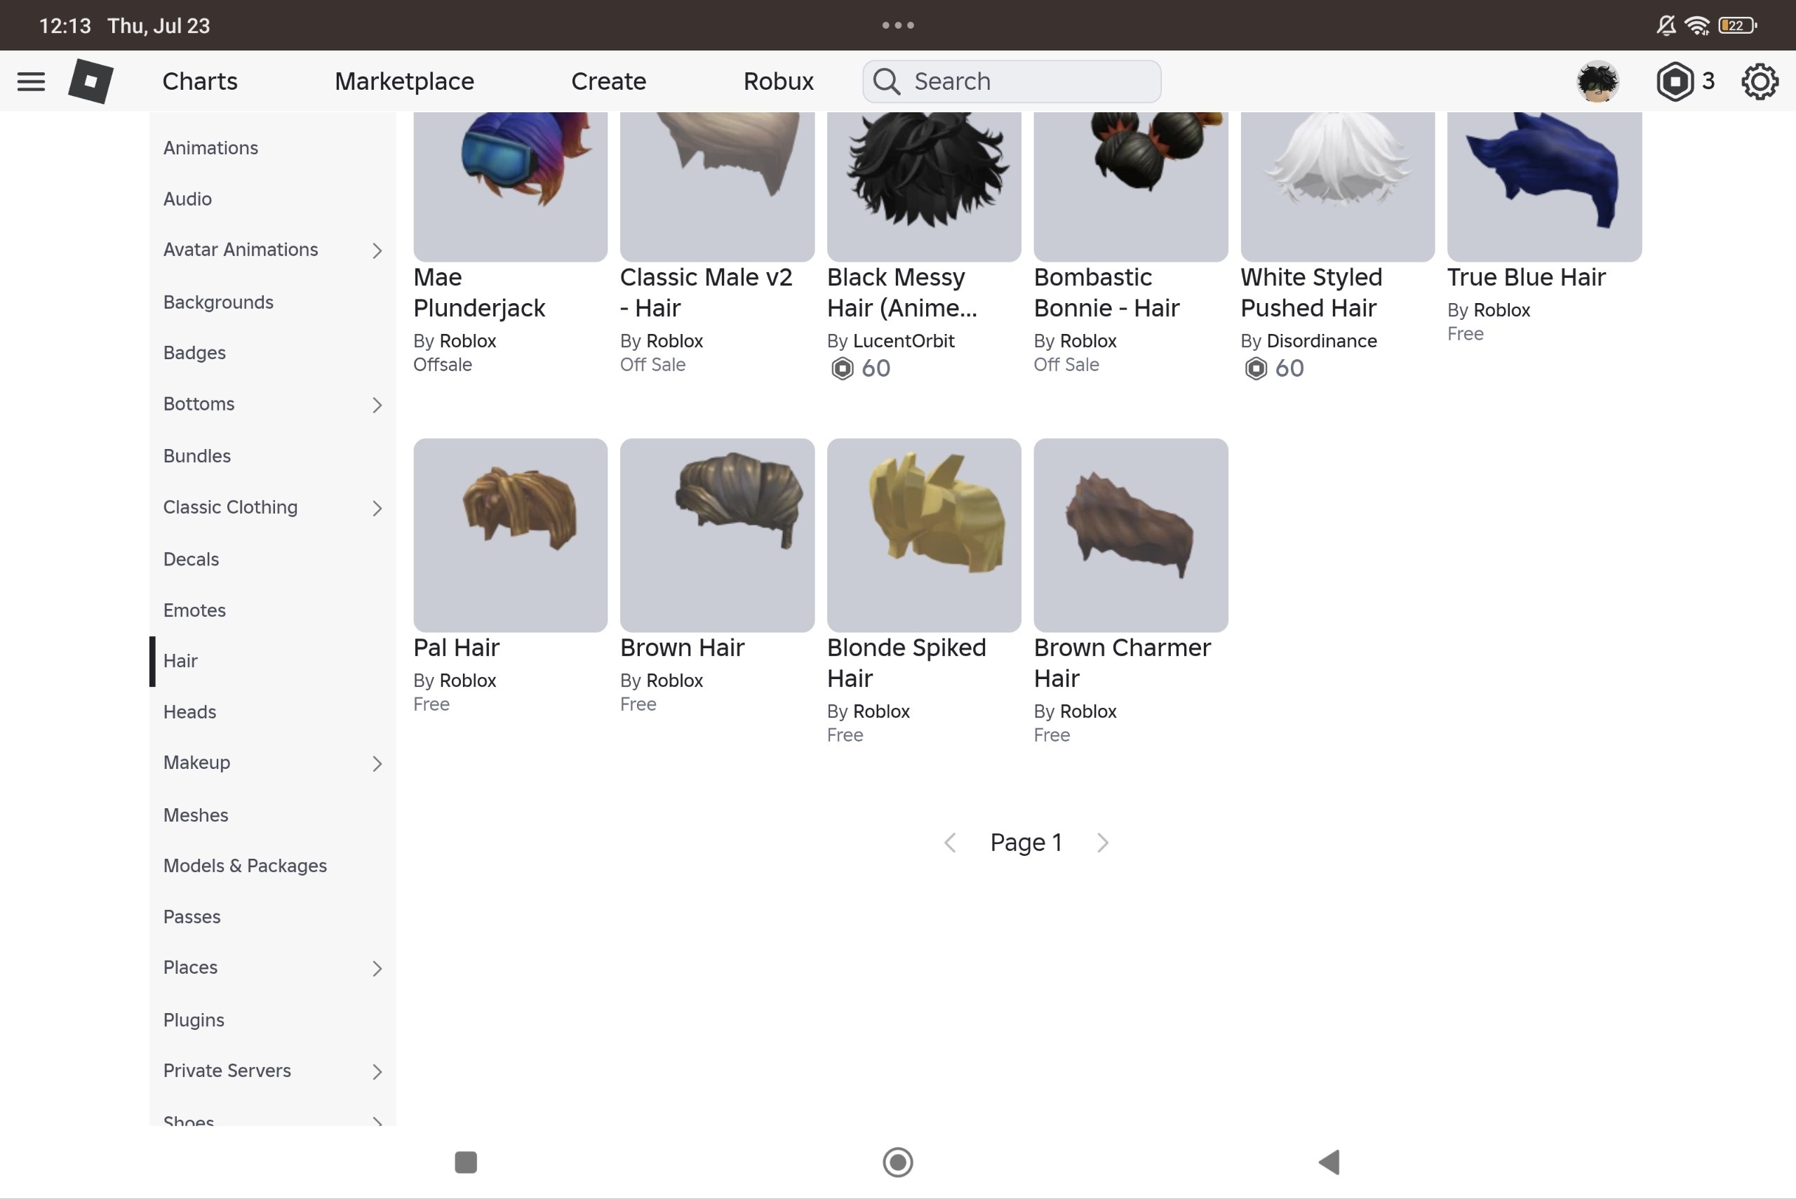Open the True Blue Hair thumbnail
The height and width of the screenshot is (1199, 1796).
[1544, 187]
